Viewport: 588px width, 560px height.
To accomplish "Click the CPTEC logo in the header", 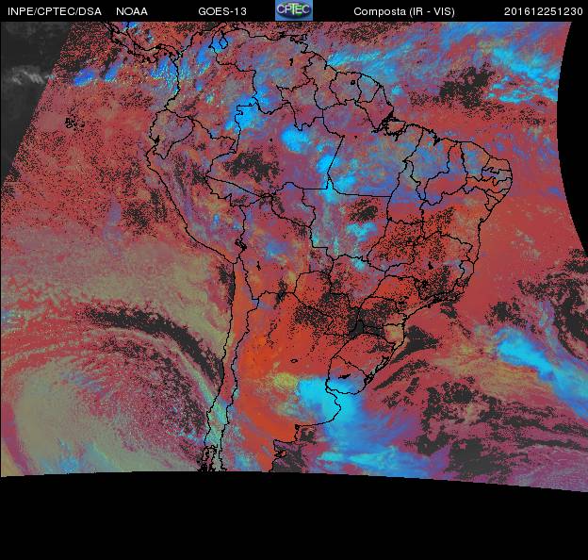I will coord(294,10).
